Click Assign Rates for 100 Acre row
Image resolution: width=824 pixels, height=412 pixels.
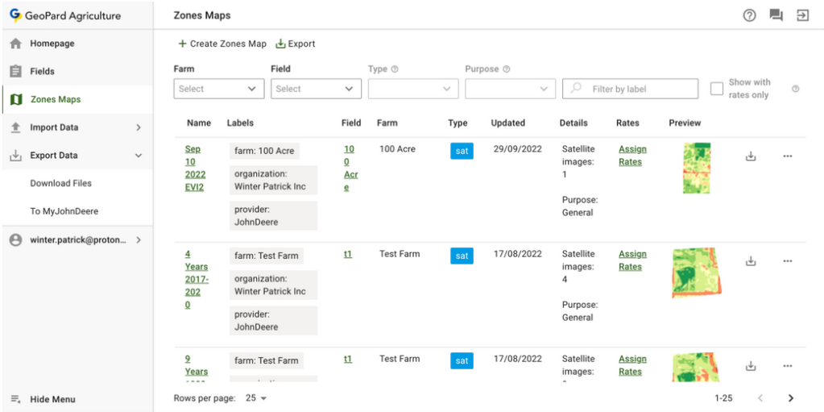tap(631, 156)
